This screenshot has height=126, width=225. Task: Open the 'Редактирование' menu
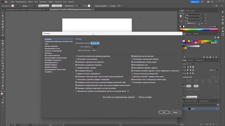click(21, 2)
